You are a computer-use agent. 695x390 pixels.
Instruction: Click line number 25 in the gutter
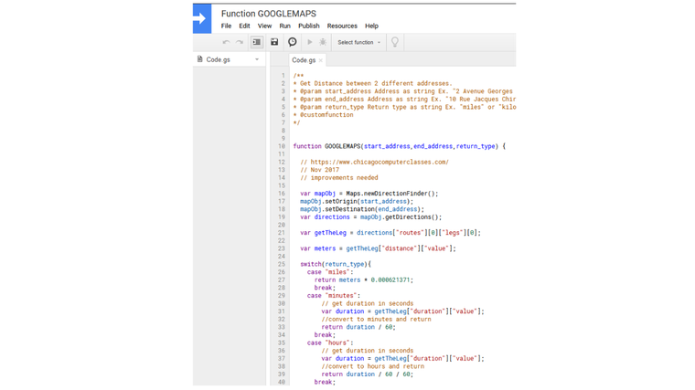(282, 264)
